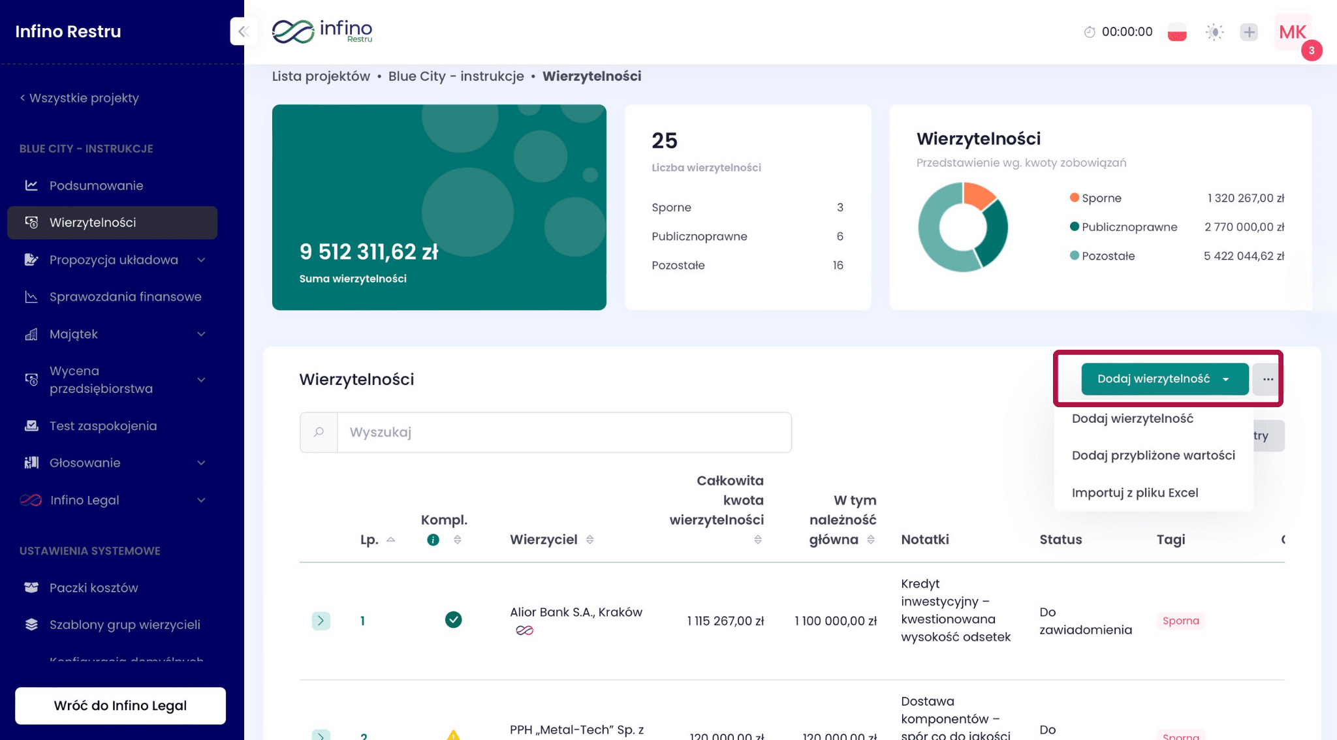
Task: Click the Polish flag language icon
Action: click(1177, 32)
